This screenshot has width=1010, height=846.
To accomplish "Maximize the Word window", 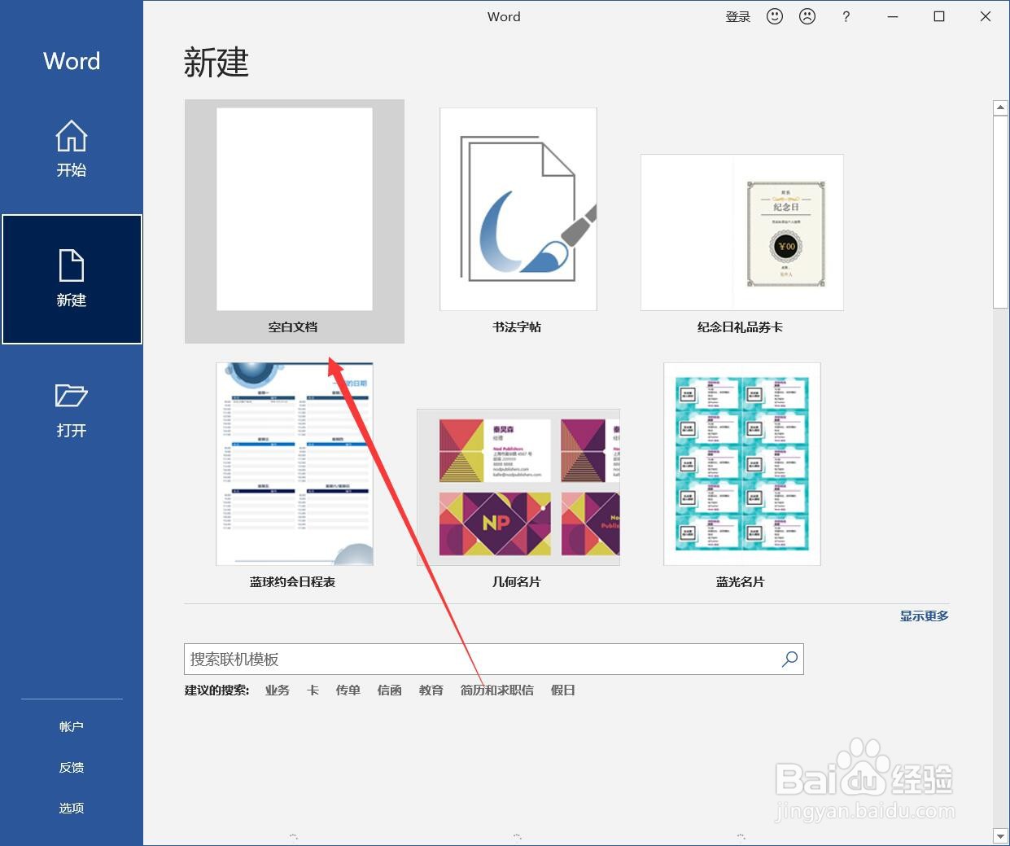I will tap(939, 16).
